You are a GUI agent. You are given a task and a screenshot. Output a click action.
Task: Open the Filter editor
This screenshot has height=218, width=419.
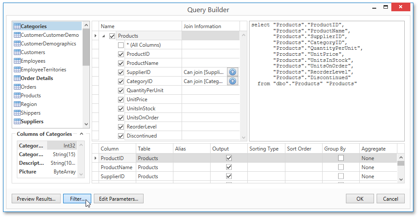click(x=77, y=199)
